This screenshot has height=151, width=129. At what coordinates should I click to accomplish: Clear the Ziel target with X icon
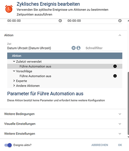click(x=74, y=48)
